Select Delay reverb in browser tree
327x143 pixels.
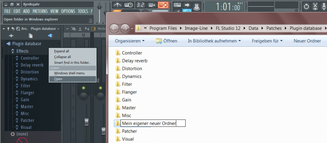pos(32,65)
